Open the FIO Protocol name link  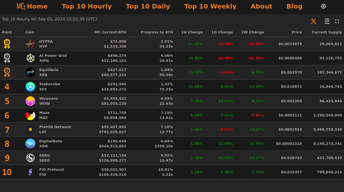[52, 170]
